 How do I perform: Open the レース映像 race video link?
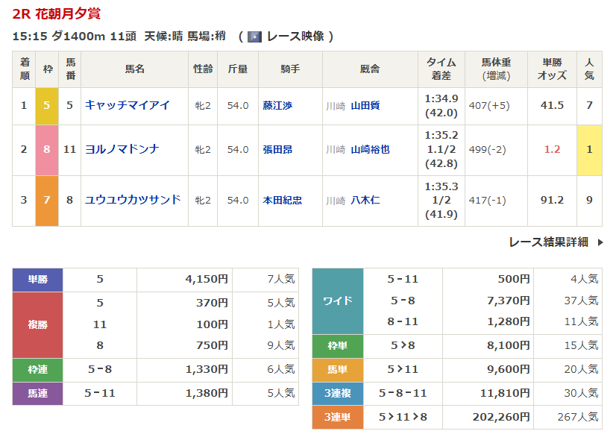point(296,37)
